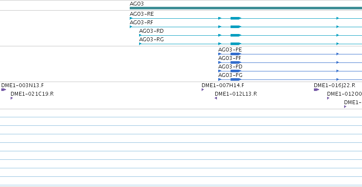Click the start arrow of AGO3-RD transcript
The image size is (362, 187).
tap(140, 35)
